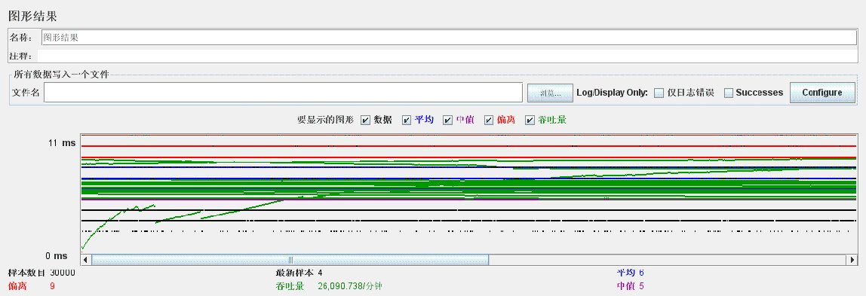The height and width of the screenshot is (296, 866).
Task: Uncheck the 数据 data checkbox
Action: (x=365, y=121)
